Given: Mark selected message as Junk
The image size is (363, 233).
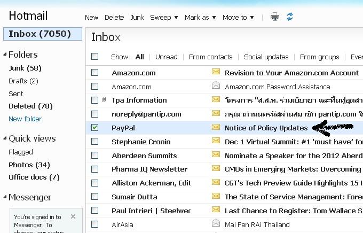Looking at the screenshot, I should pyautogui.click(x=137, y=18).
